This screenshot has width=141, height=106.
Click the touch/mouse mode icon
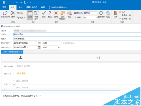tap(25, 2)
